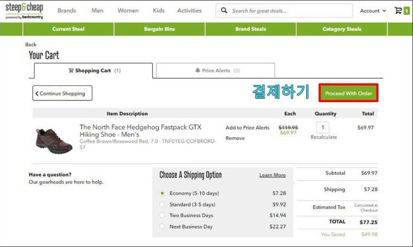Expand the Account dropdown

(x=373, y=11)
